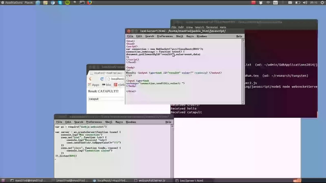Screen dimensions: 326x183
Task: Open File menu in testServer1.html editor
Action: tap(130, 36)
